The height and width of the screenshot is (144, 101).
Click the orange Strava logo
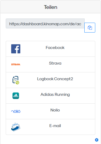click(x=16, y=65)
